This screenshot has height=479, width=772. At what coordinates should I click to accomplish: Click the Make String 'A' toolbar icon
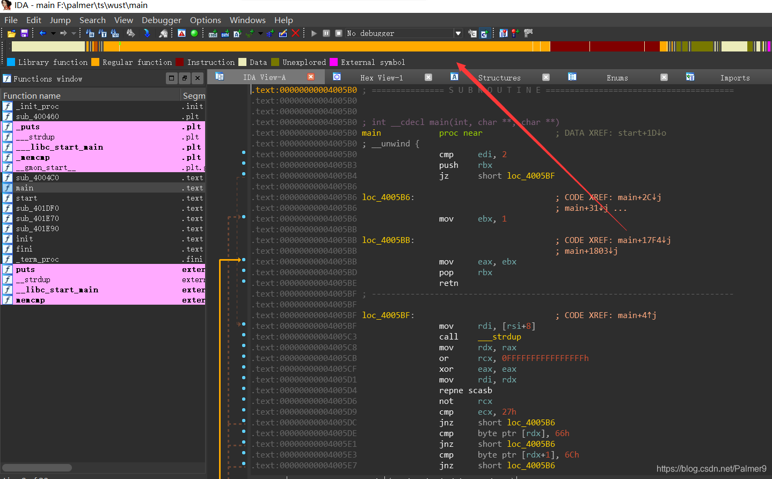coord(237,33)
